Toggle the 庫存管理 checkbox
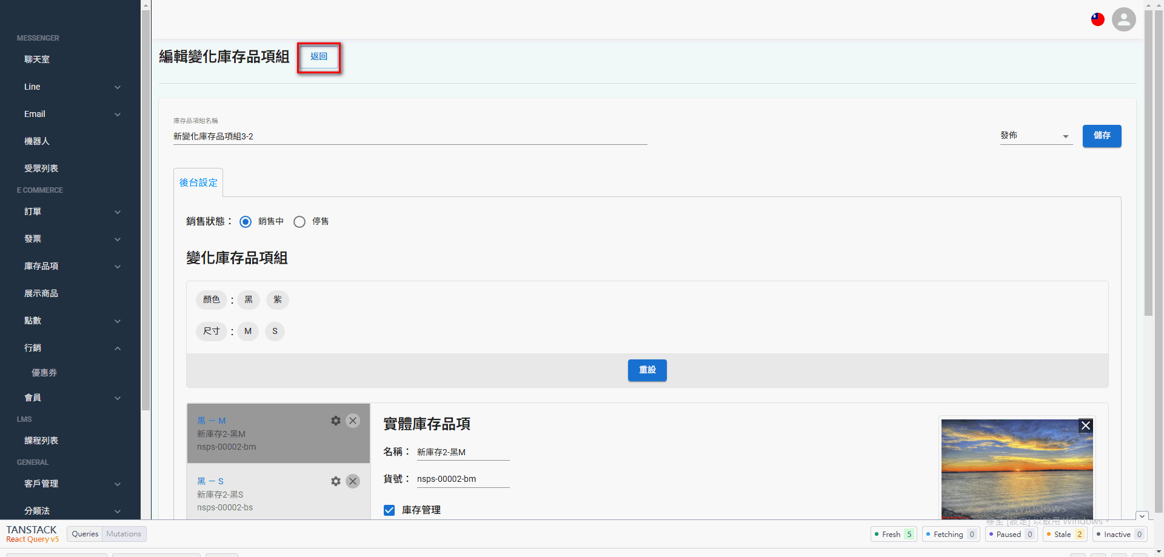1164x557 pixels. [389, 510]
